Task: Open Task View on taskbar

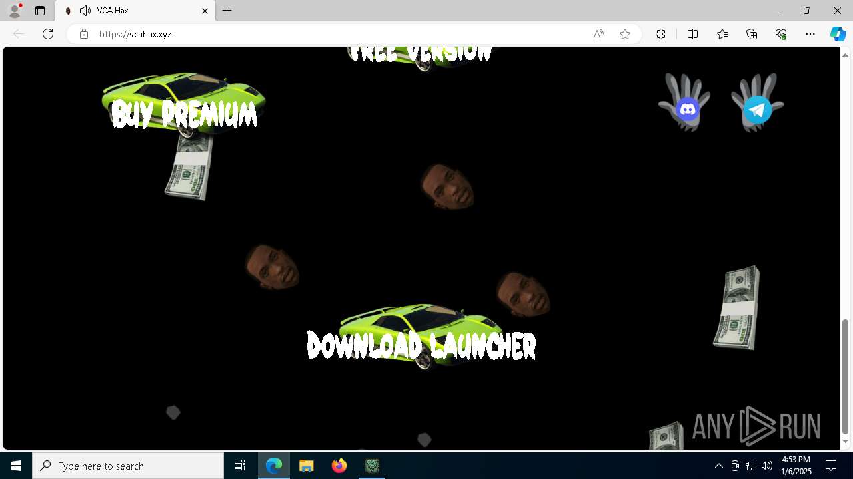Action: [x=240, y=466]
